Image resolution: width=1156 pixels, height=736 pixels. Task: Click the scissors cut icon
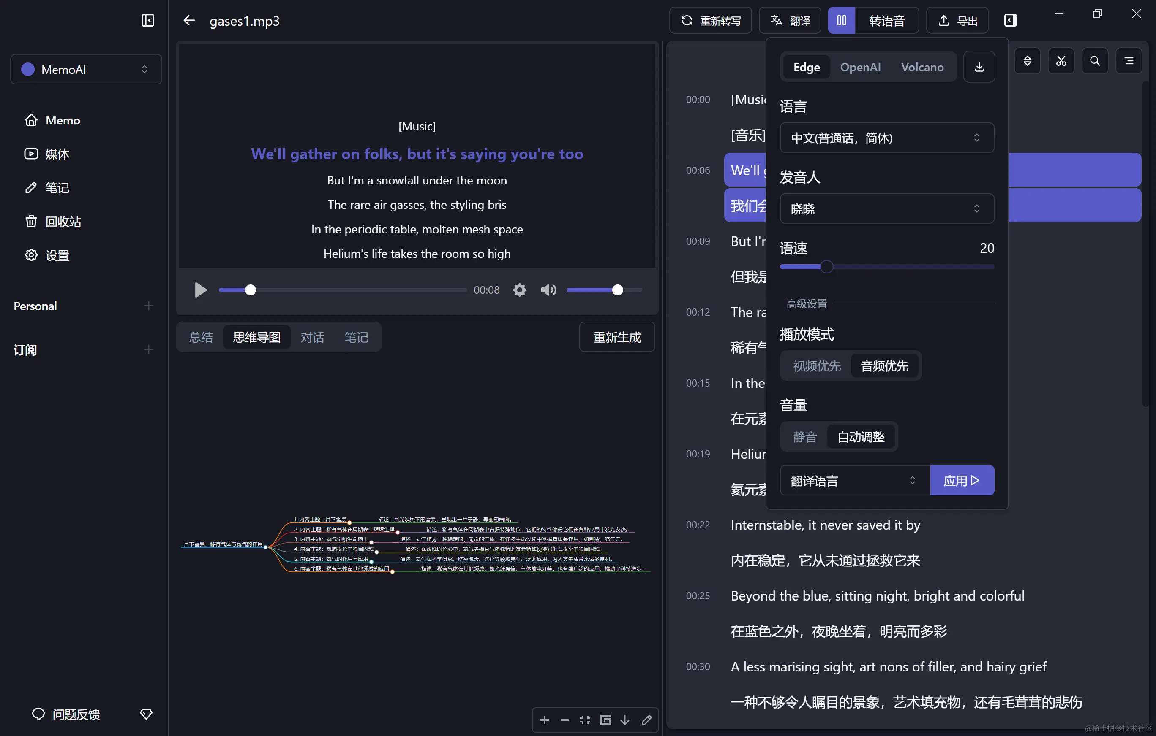(x=1061, y=61)
